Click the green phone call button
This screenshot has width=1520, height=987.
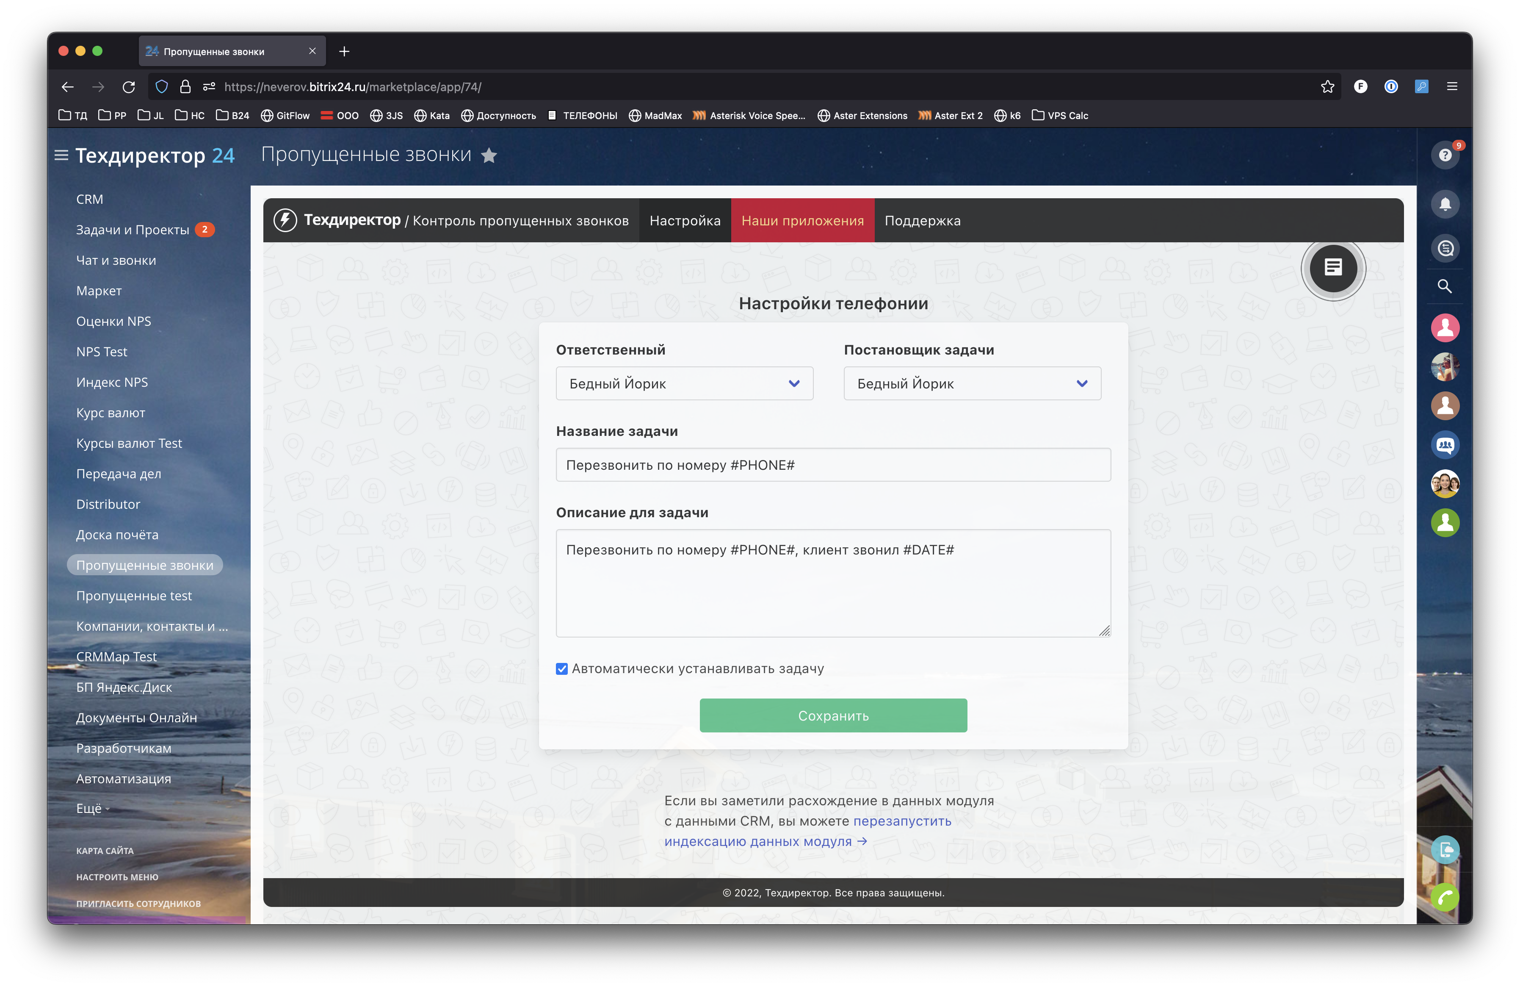[x=1445, y=897]
